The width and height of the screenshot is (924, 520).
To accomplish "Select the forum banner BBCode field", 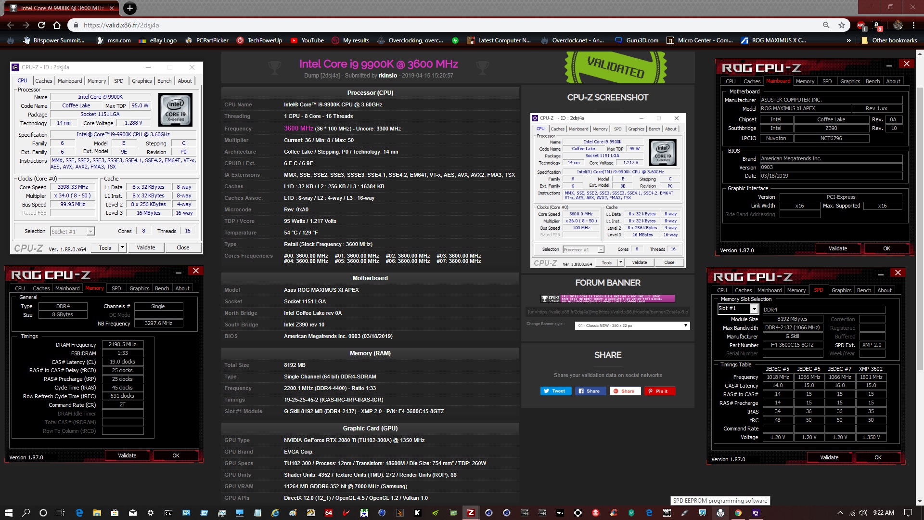I will [x=608, y=312].
